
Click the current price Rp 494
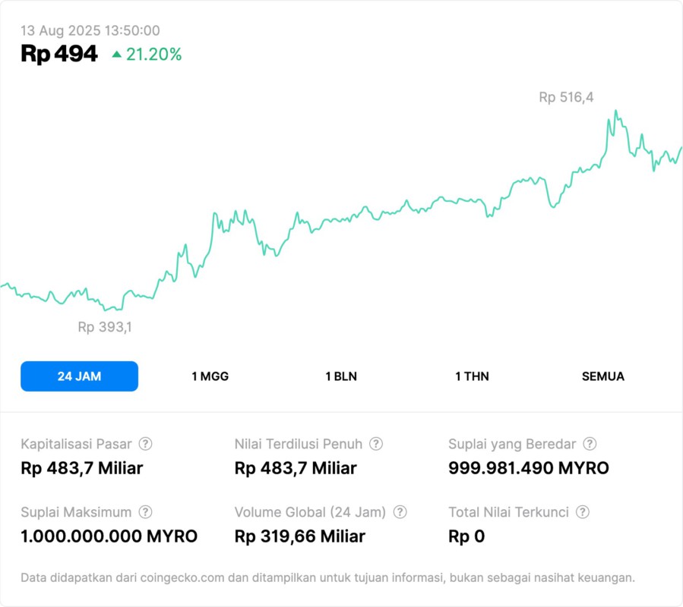59,54
